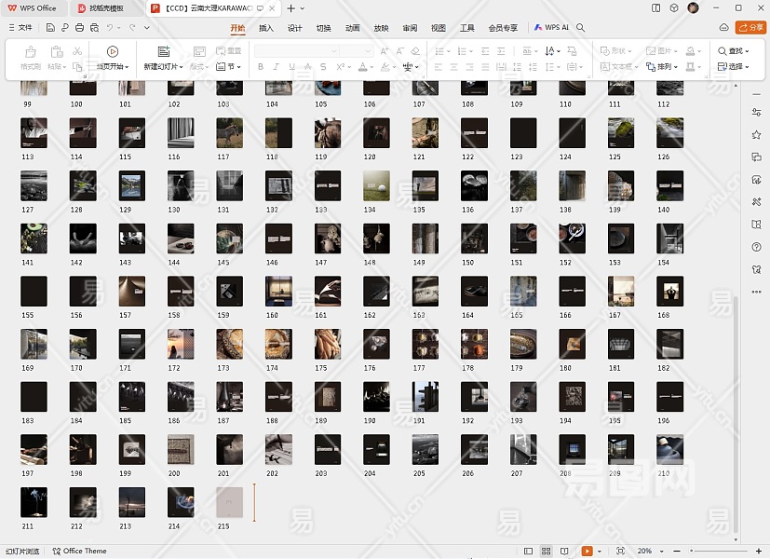The height and width of the screenshot is (559, 770).
Task: Click the orange slideshow play button in status bar
Action: pyautogui.click(x=587, y=552)
